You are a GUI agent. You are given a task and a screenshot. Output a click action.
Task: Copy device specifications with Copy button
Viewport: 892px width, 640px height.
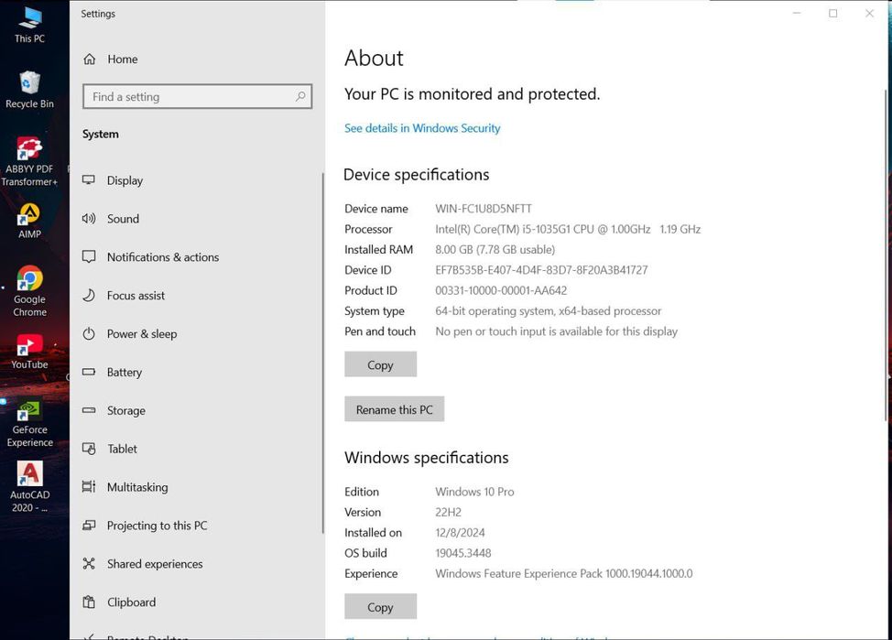381,364
